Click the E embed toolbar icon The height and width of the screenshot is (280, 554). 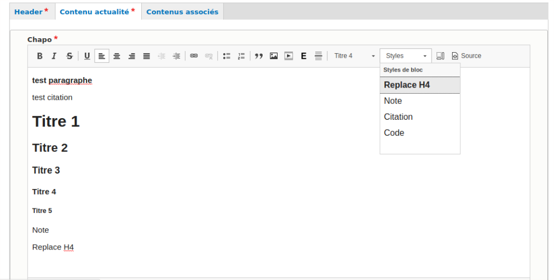tap(304, 56)
